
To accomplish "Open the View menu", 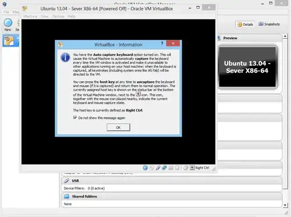I will [x=45, y=16].
